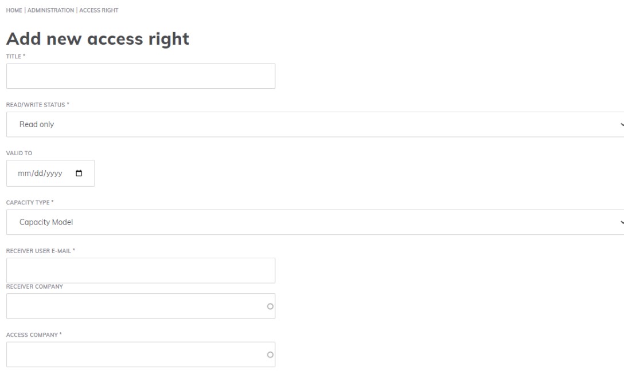The height and width of the screenshot is (386, 625).
Task: Click the circle icon in Access Company field
Action: (x=269, y=355)
